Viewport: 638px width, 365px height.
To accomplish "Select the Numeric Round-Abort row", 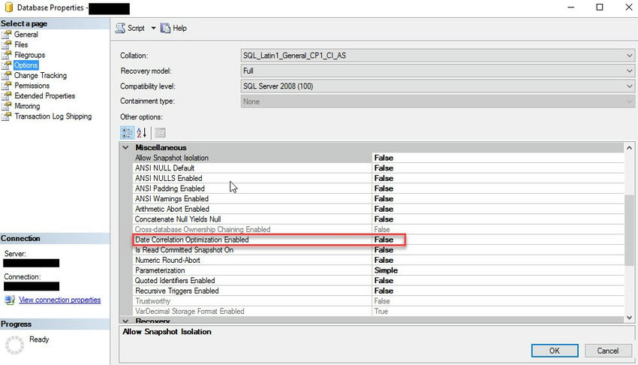I will (379, 260).
